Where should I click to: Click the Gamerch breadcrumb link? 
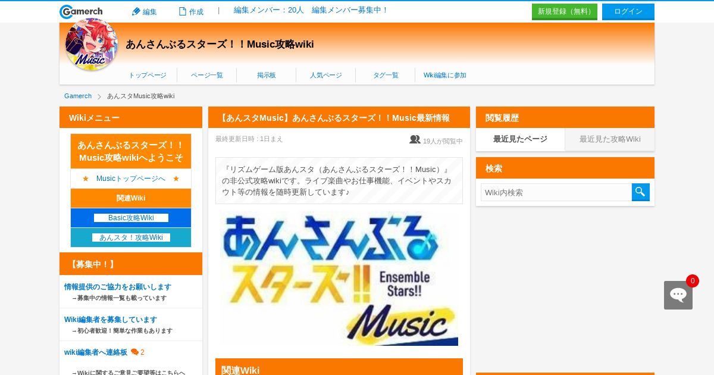pyautogui.click(x=78, y=96)
